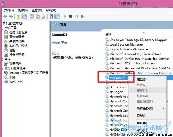Click the Refresh toolbar icon
The height and width of the screenshot is (137, 173).
point(38,17)
